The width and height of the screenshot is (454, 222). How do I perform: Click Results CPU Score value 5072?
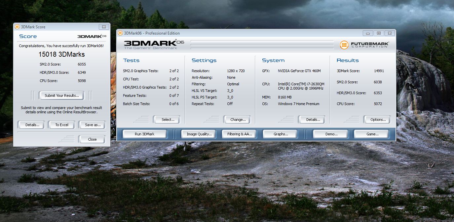tap(378, 104)
